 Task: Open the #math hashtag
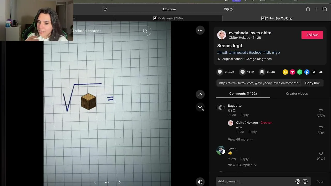pyautogui.click(x=223, y=52)
